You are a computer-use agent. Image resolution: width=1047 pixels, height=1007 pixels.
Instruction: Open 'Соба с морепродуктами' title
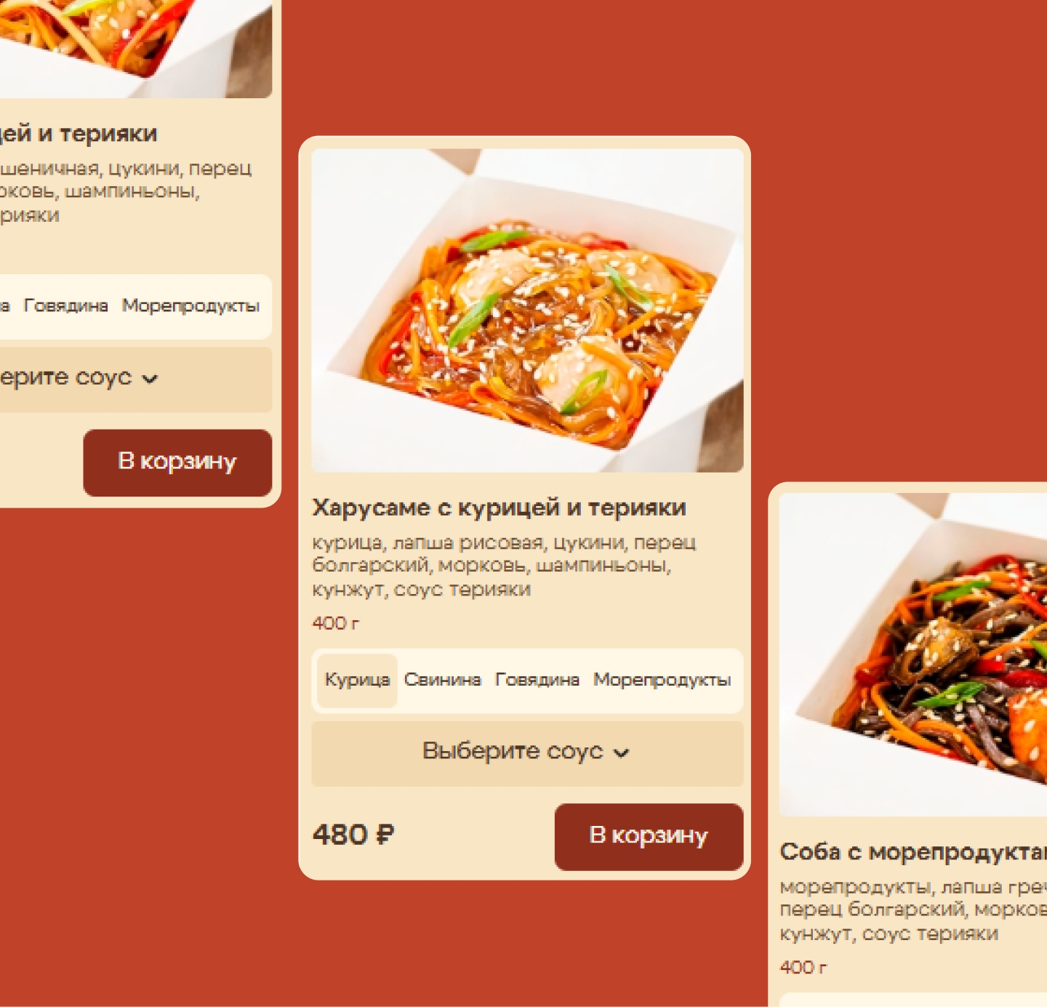click(913, 851)
